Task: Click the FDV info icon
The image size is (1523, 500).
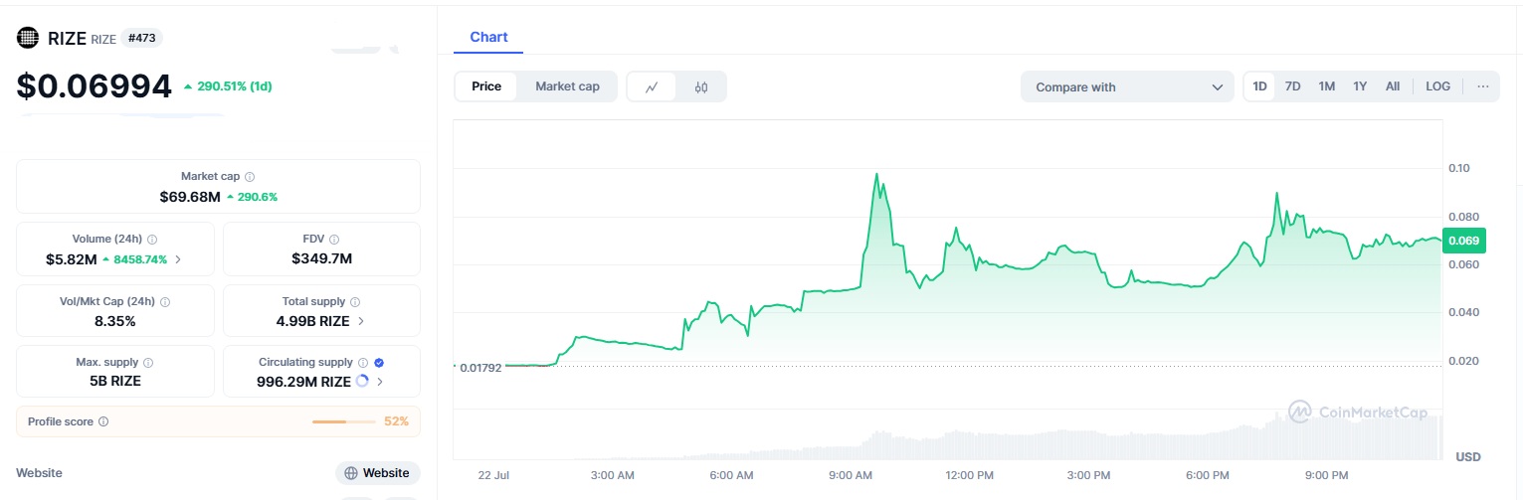Action: point(334,240)
